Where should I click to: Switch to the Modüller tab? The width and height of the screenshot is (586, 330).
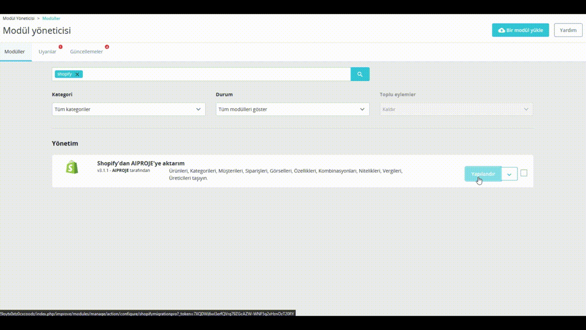coord(15,51)
